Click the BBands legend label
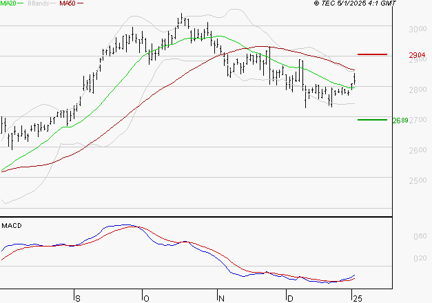The height and width of the screenshot is (303, 432). 39,3
